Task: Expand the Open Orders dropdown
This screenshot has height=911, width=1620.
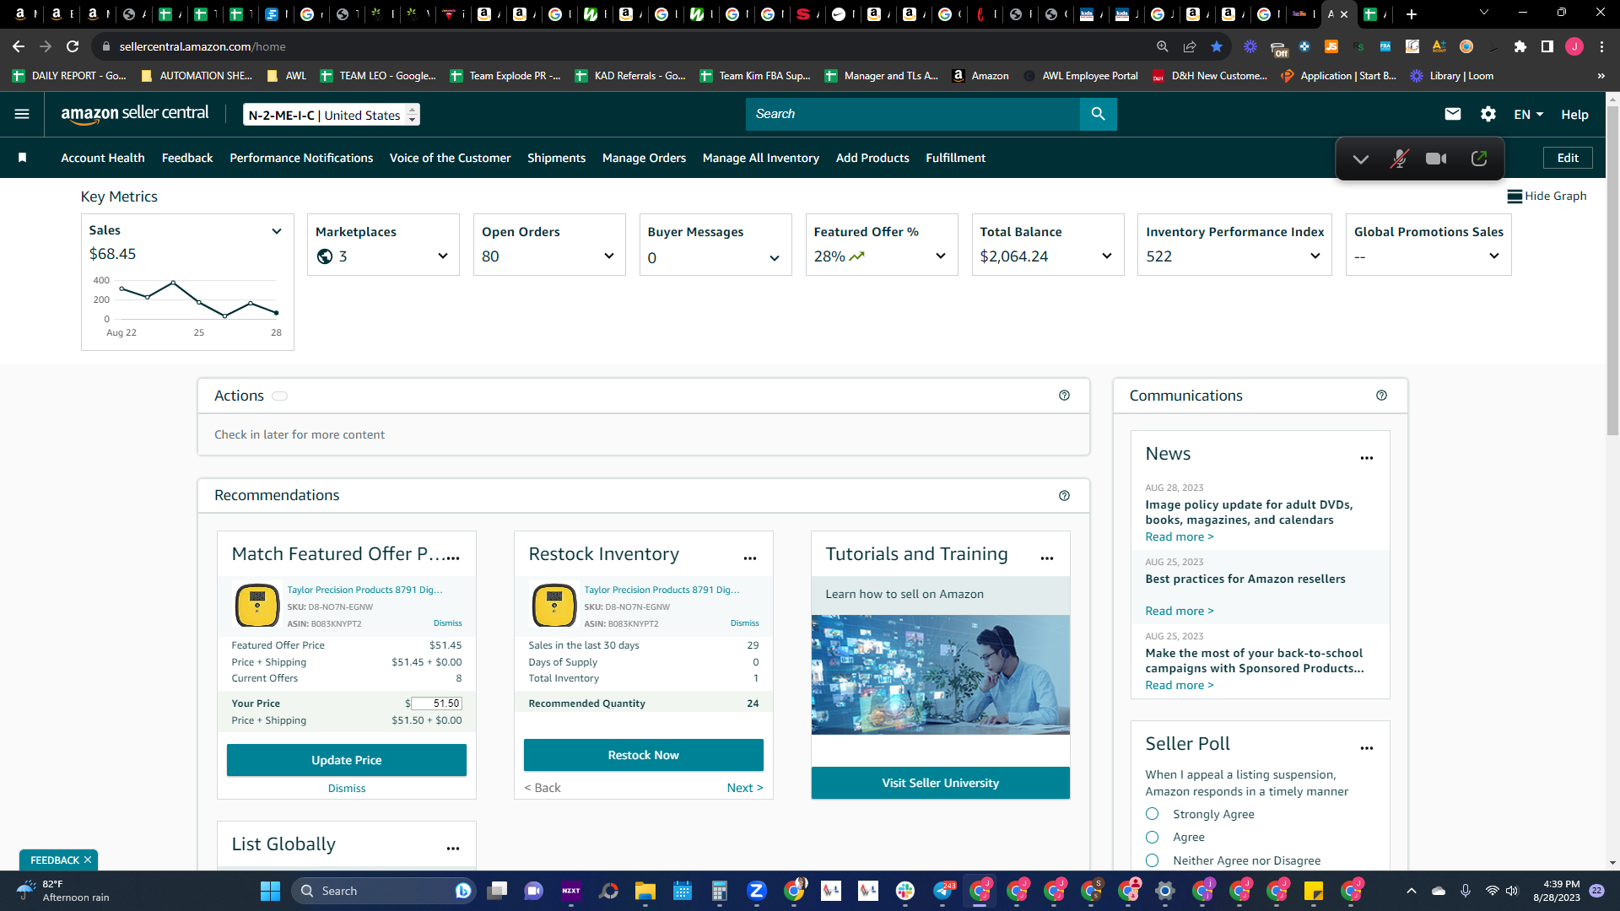Action: (608, 256)
